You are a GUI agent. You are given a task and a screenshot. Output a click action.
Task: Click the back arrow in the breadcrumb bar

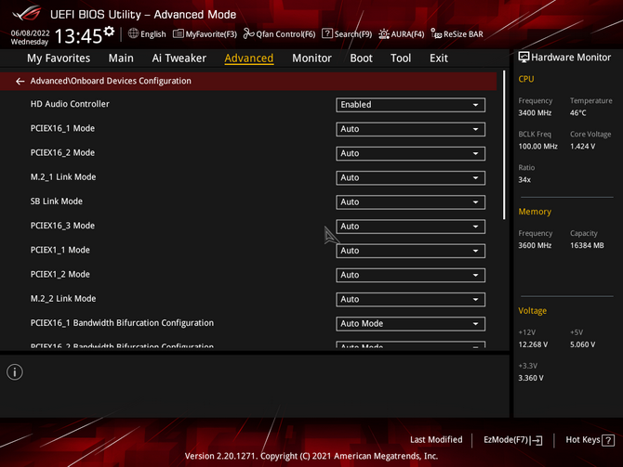click(x=20, y=82)
